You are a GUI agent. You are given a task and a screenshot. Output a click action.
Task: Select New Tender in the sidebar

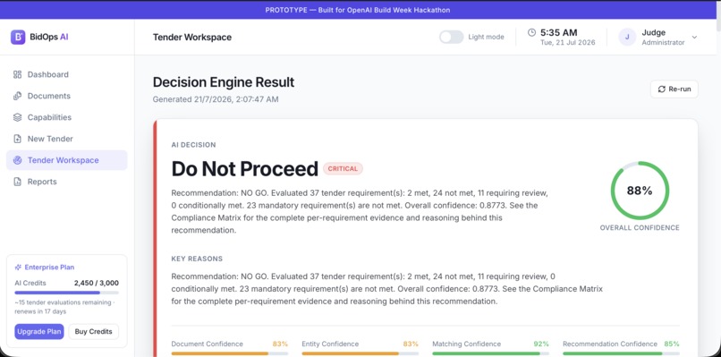point(67,139)
